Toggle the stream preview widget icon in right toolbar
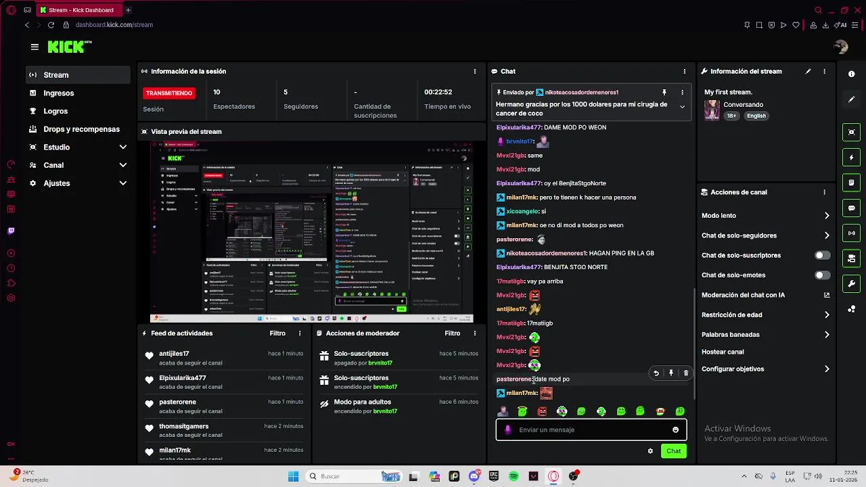The image size is (866, 487). coord(852,133)
